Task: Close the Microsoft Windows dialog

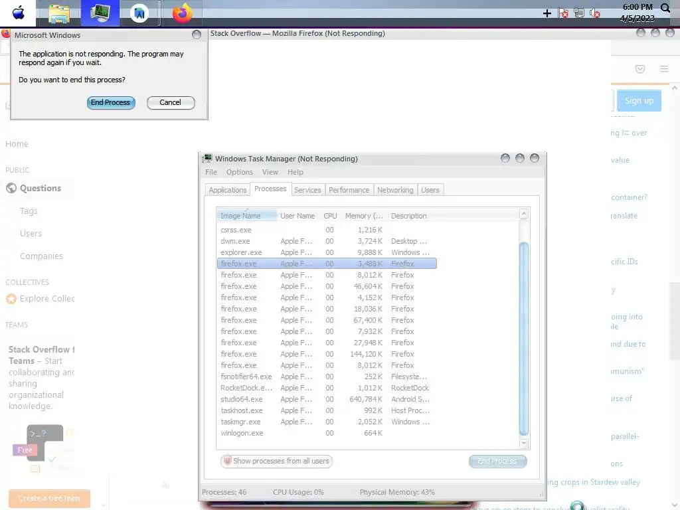Action: [x=197, y=35]
